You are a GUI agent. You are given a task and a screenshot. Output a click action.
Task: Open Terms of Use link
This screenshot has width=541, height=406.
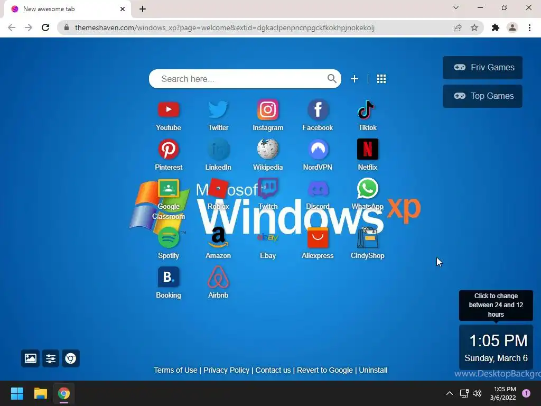[x=175, y=370]
